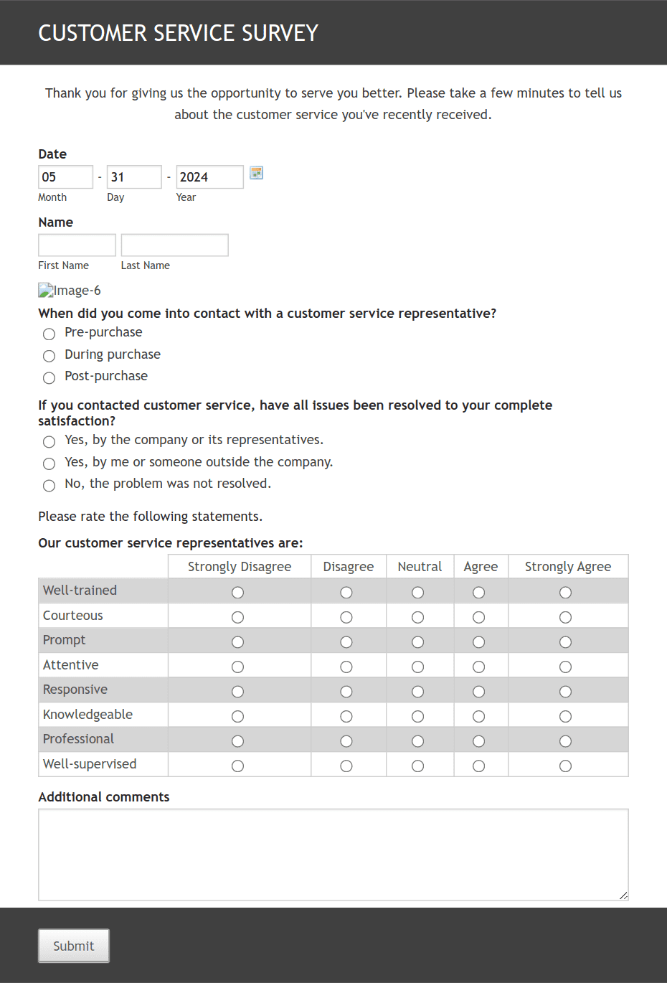Click the broken Image-6 placeholder
Viewport: 667px width, 983px height.
70,291
